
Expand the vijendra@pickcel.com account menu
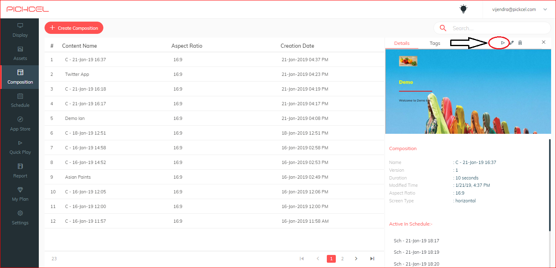520,9
